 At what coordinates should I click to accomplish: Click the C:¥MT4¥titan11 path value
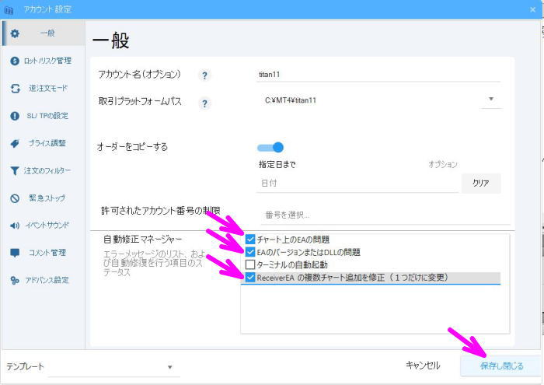[x=291, y=100]
